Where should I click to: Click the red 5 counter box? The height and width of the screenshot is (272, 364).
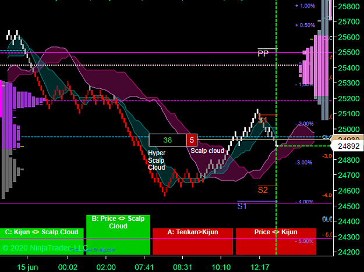click(192, 140)
